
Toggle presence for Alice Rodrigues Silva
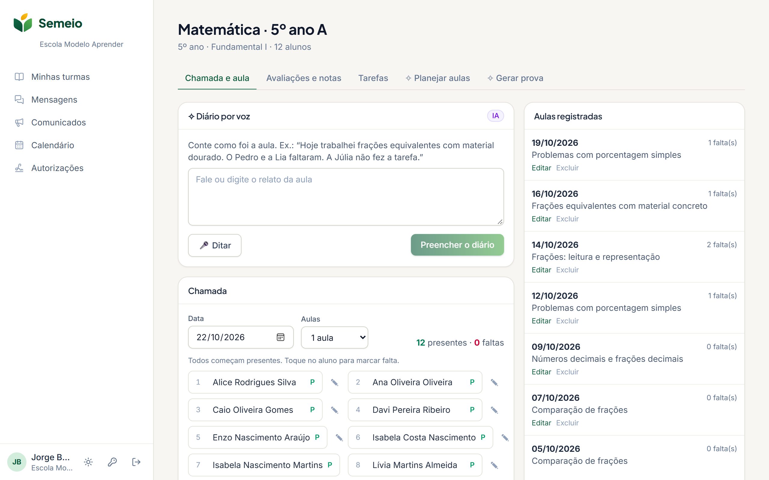pos(255,382)
